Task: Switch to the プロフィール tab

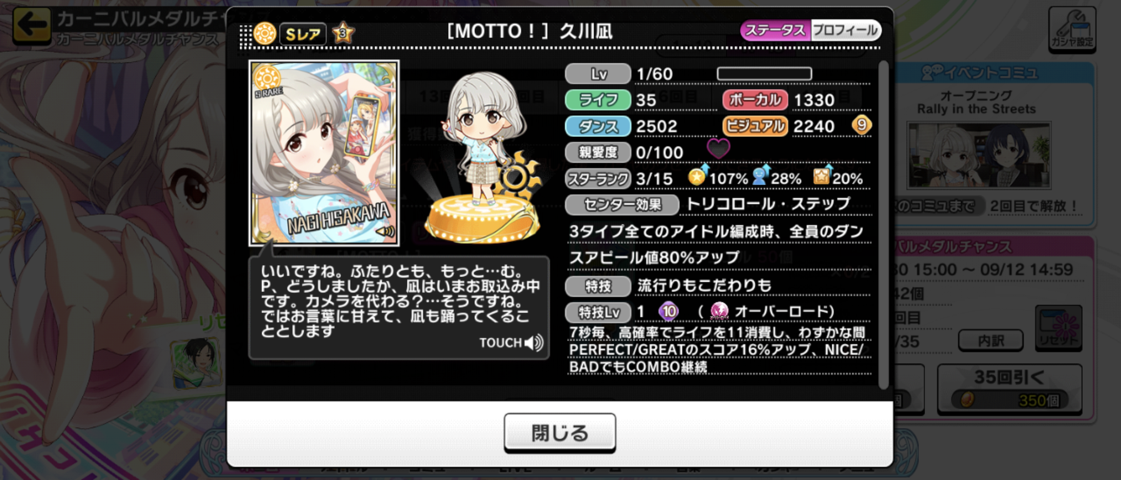Action: 845,31
